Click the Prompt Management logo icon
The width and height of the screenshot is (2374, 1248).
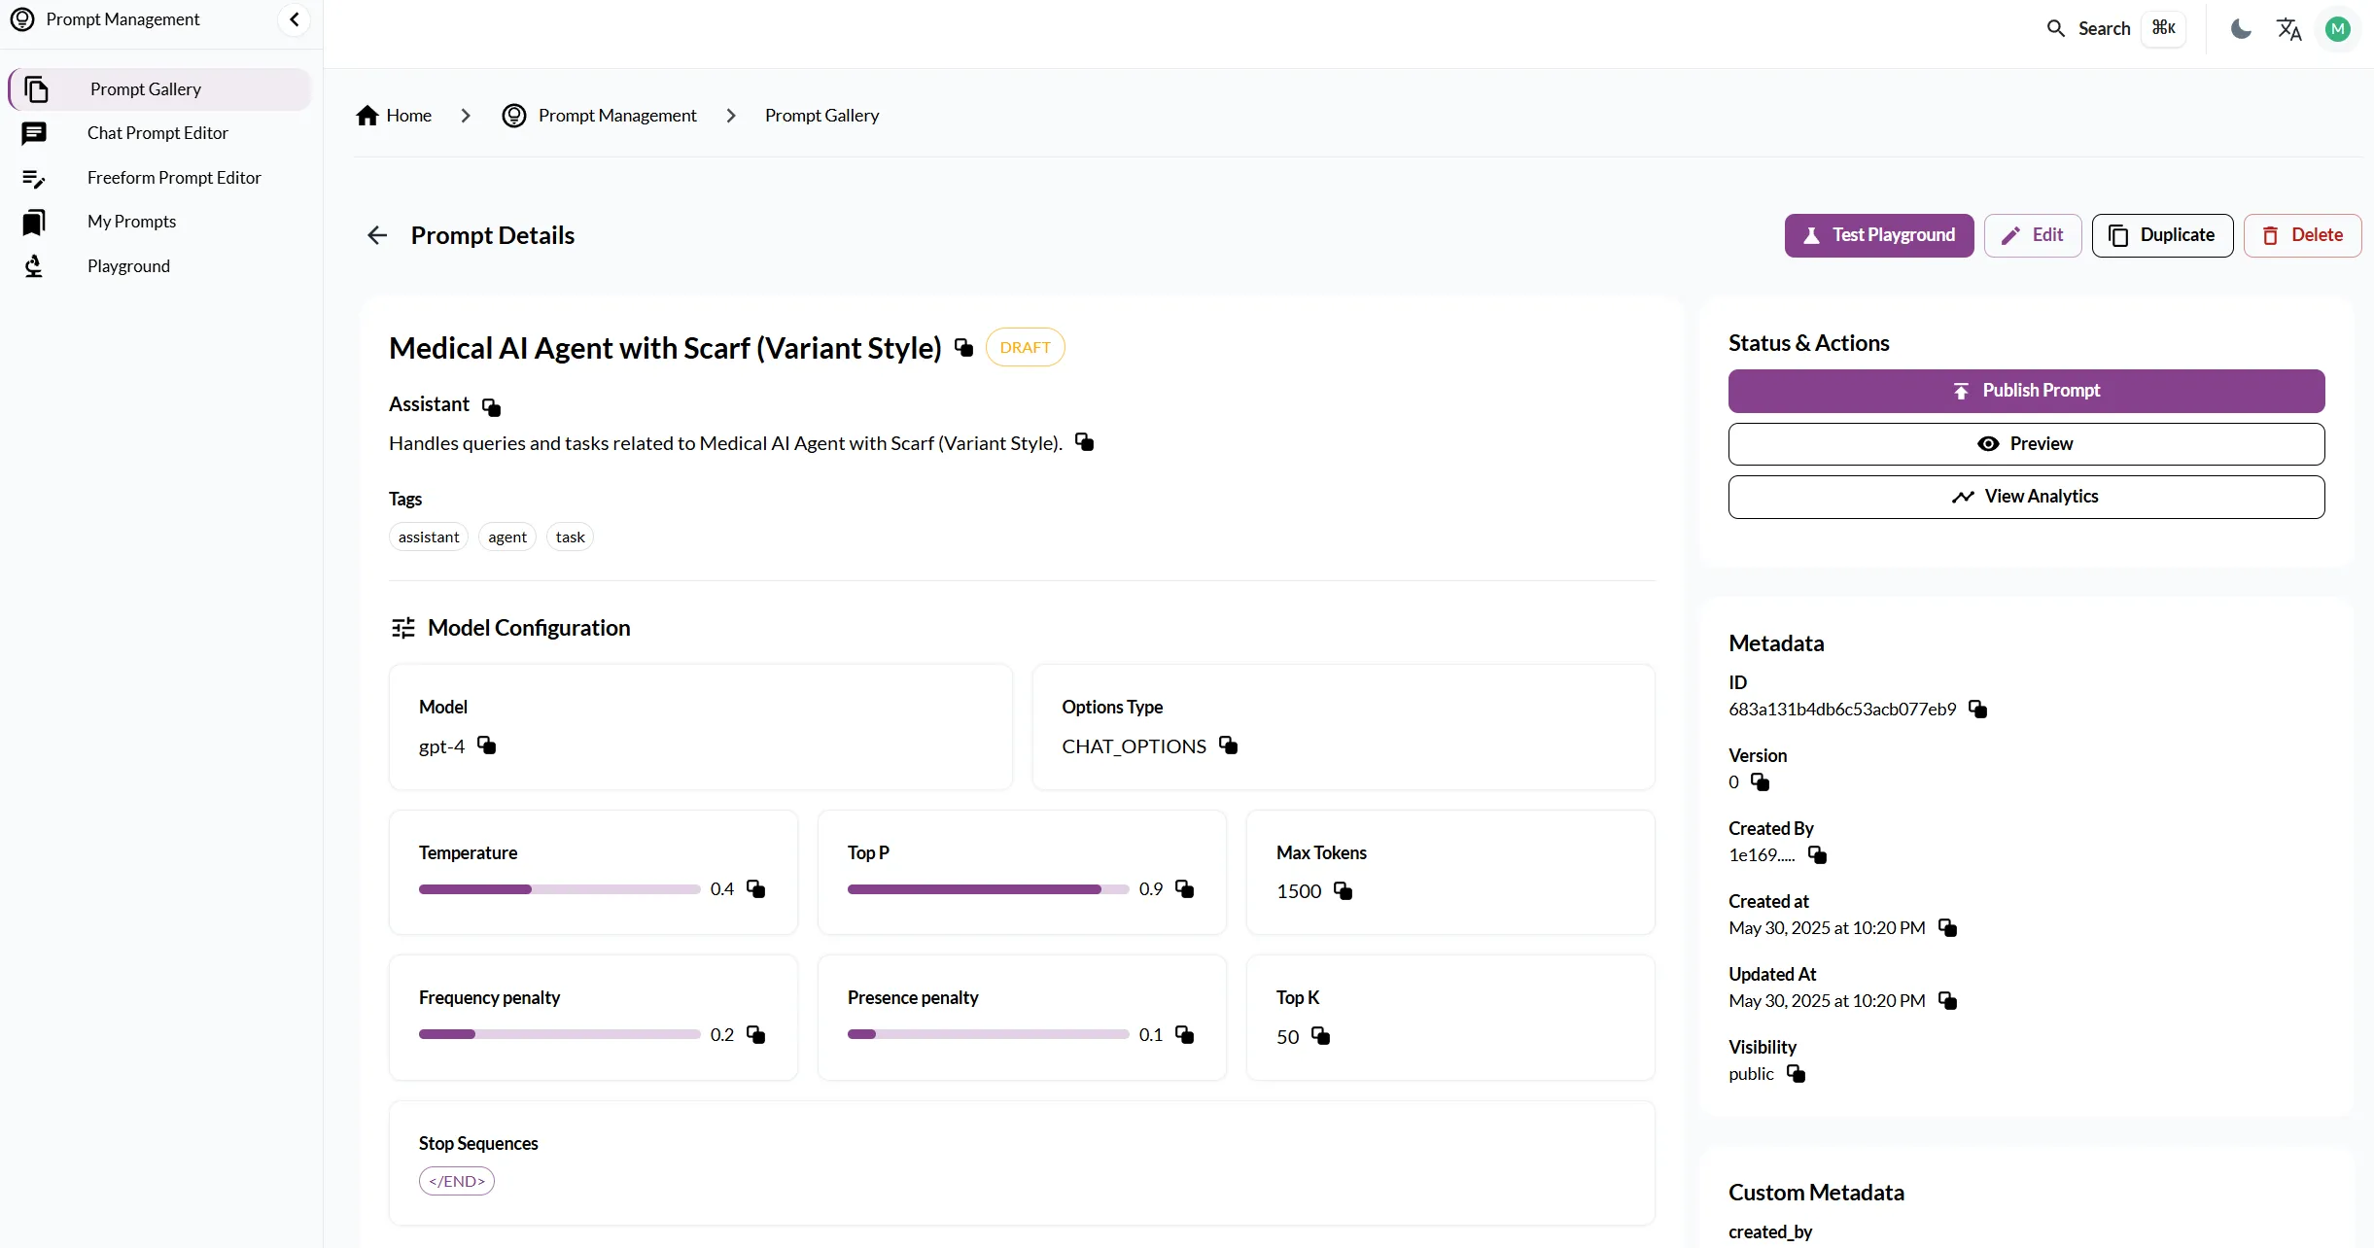point(22,19)
